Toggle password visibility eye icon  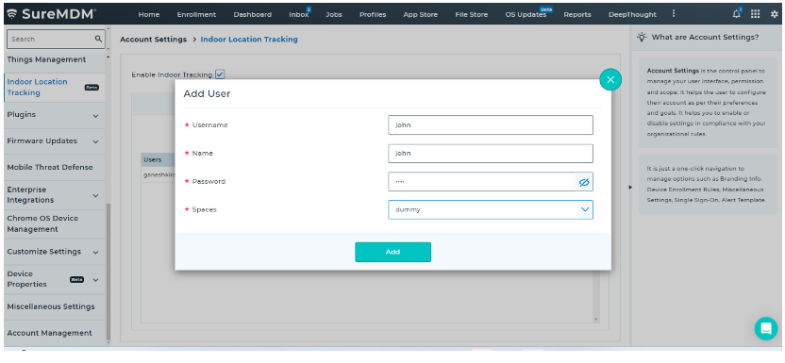(584, 182)
